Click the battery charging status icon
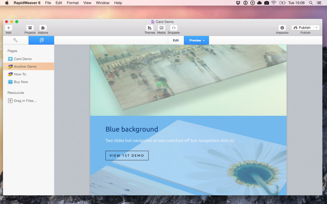327x204 pixels. point(282,3)
